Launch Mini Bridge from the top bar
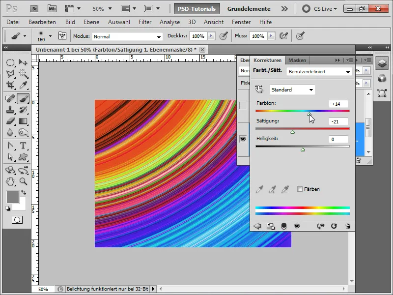Image resolution: width=393 pixels, height=295 pixels. coord(52,9)
